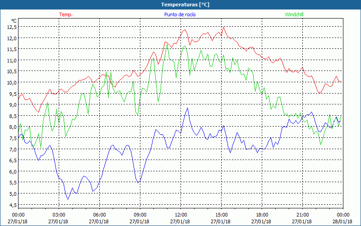Click the 18:00 27/01/18 time label
This screenshot has width=361, height=226.
[x=262, y=218]
